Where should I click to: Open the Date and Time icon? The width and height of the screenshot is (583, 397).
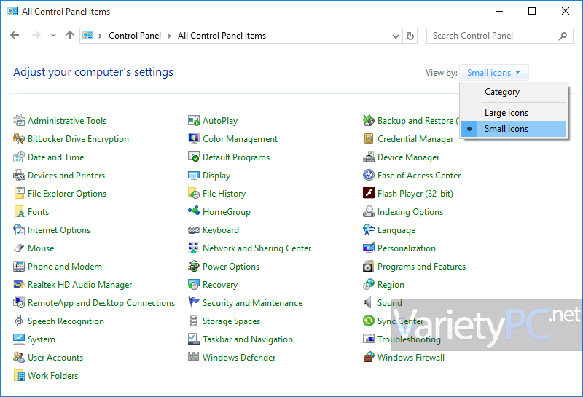tap(19, 157)
